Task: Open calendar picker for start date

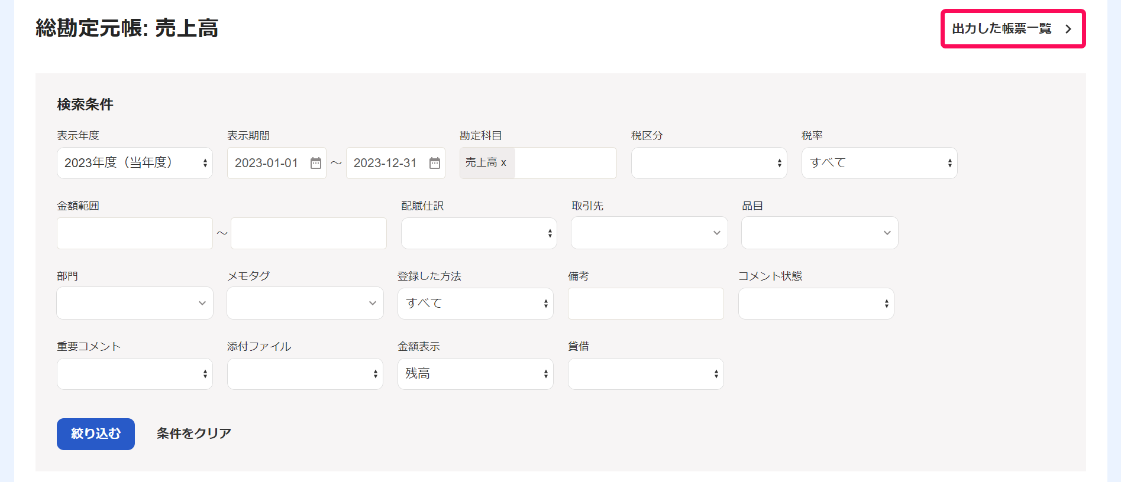Action: pyautogui.click(x=316, y=164)
